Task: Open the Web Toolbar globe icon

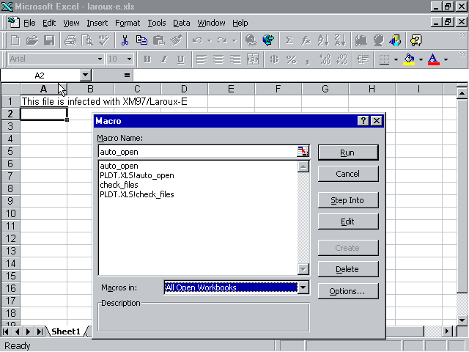Action: [268, 40]
